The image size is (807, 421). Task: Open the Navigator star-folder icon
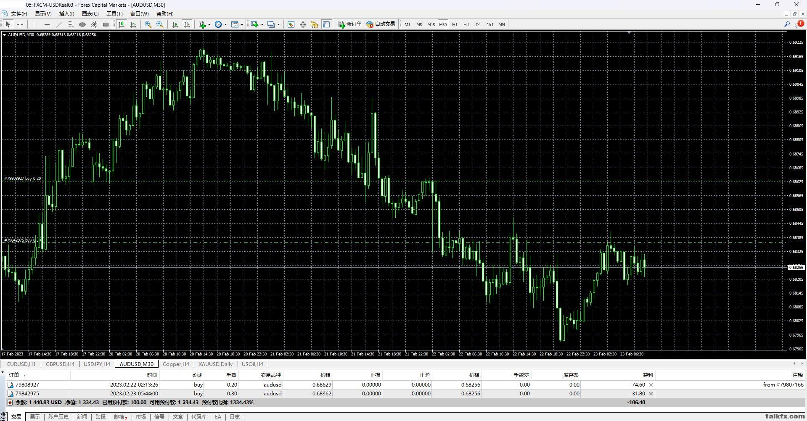pyautogui.click(x=315, y=24)
